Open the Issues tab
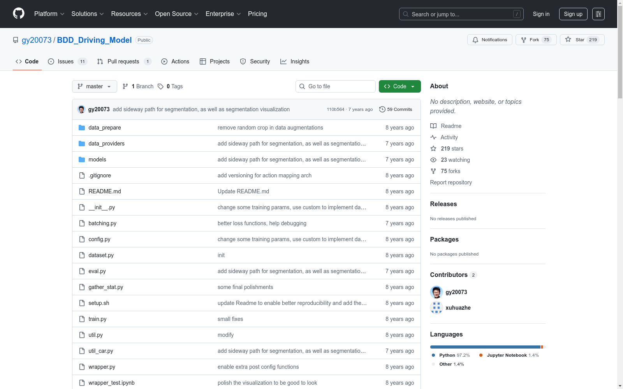Viewport: 623px width, 389px height. (x=67, y=61)
